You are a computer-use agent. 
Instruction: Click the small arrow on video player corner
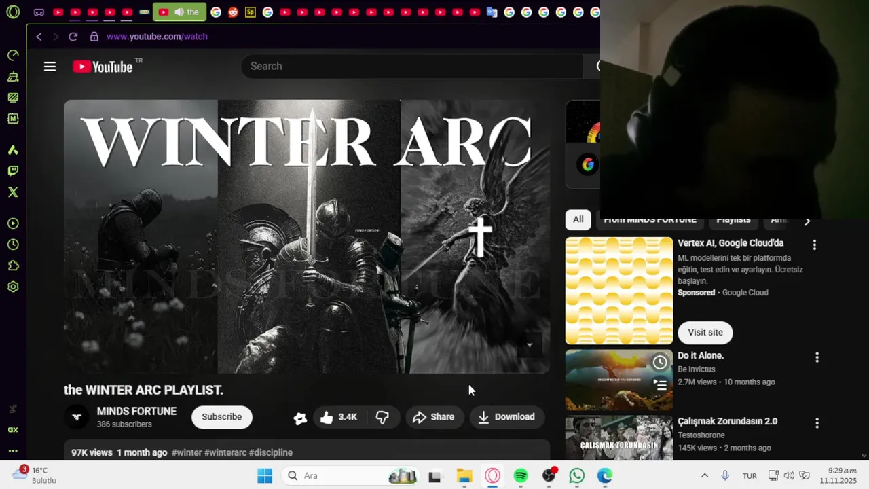(530, 345)
